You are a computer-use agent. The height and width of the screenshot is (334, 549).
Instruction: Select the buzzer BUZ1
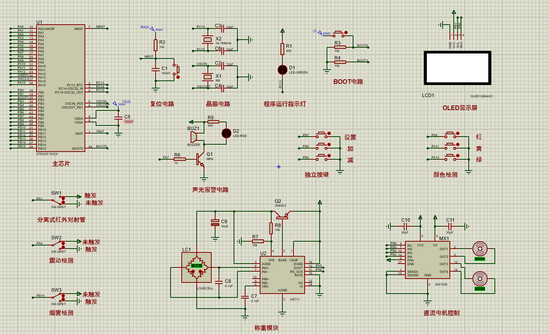(194, 137)
